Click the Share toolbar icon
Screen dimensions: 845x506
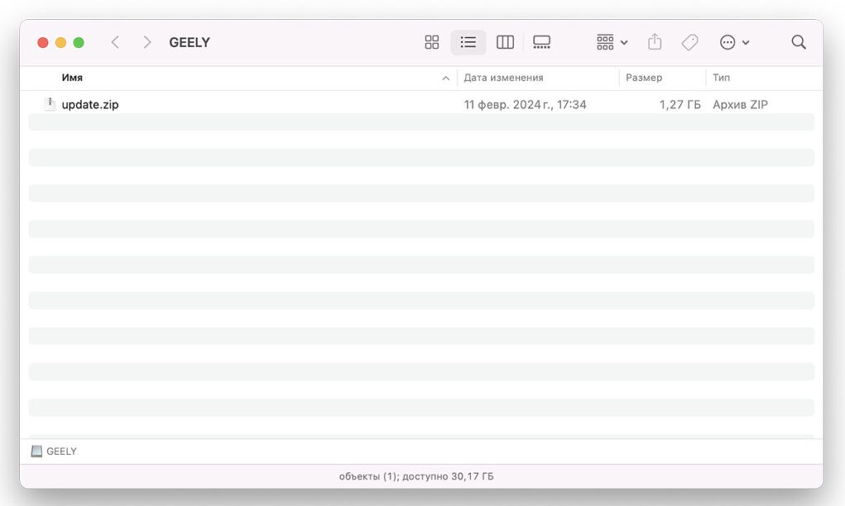click(x=654, y=42)
